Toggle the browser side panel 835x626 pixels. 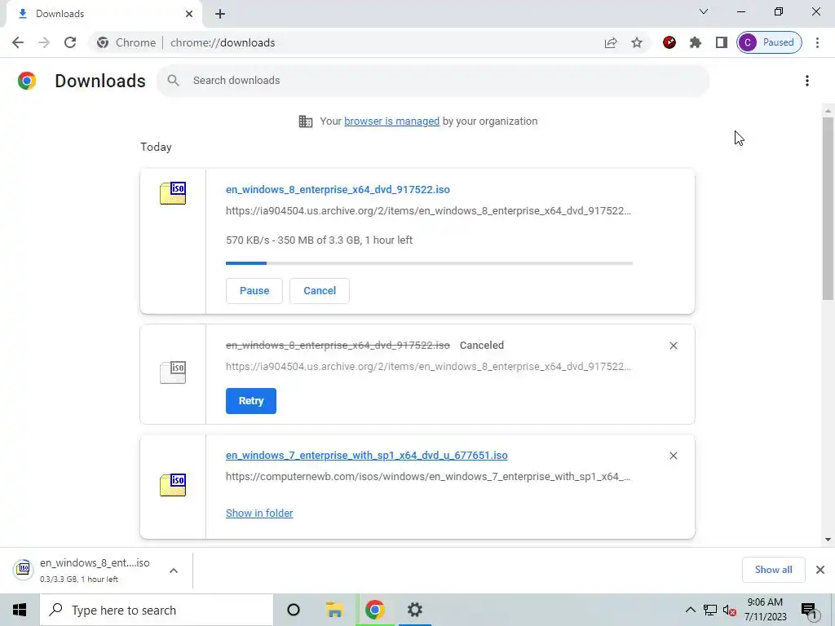(x=722, y=42)
